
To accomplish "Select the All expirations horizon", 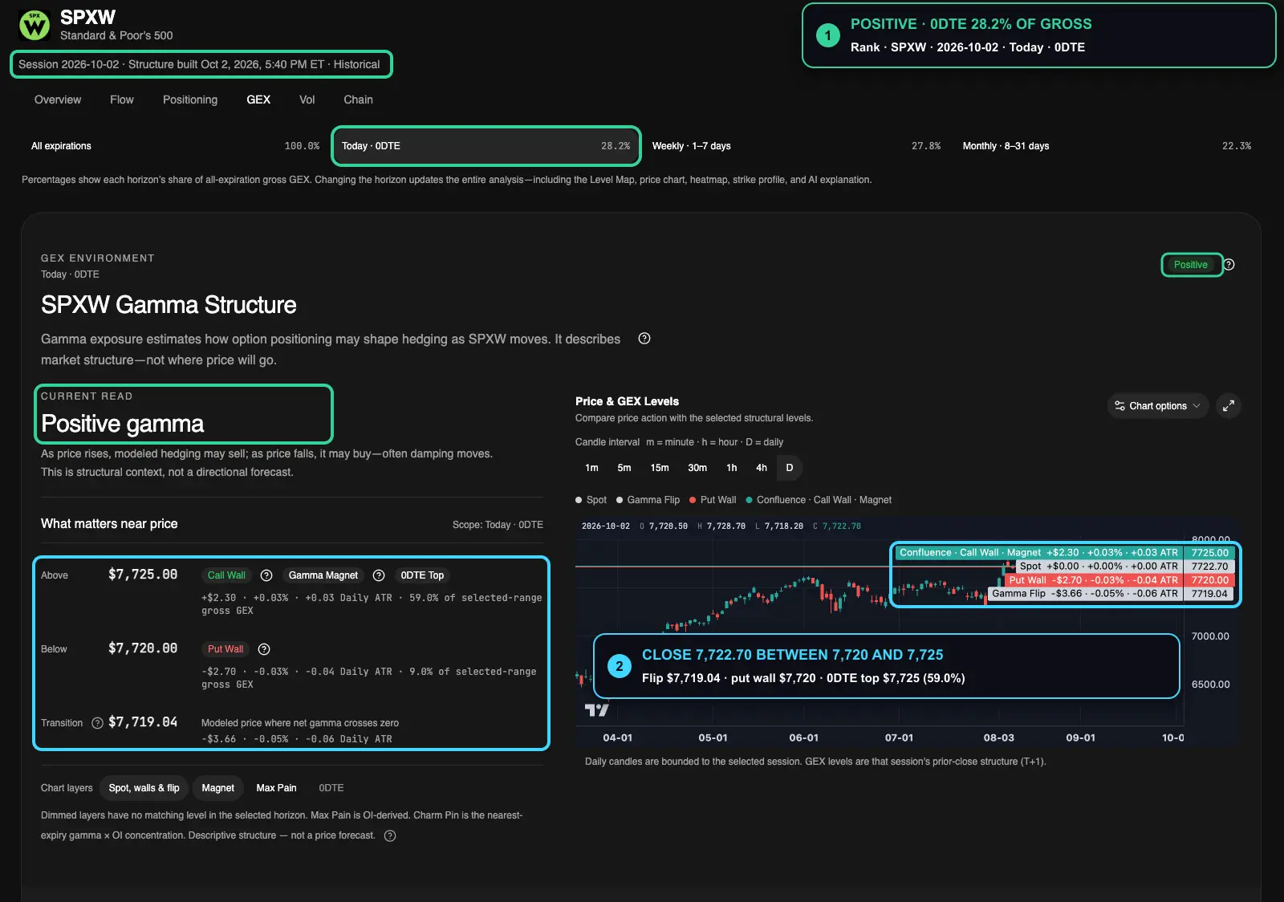I will coord(175,146).
